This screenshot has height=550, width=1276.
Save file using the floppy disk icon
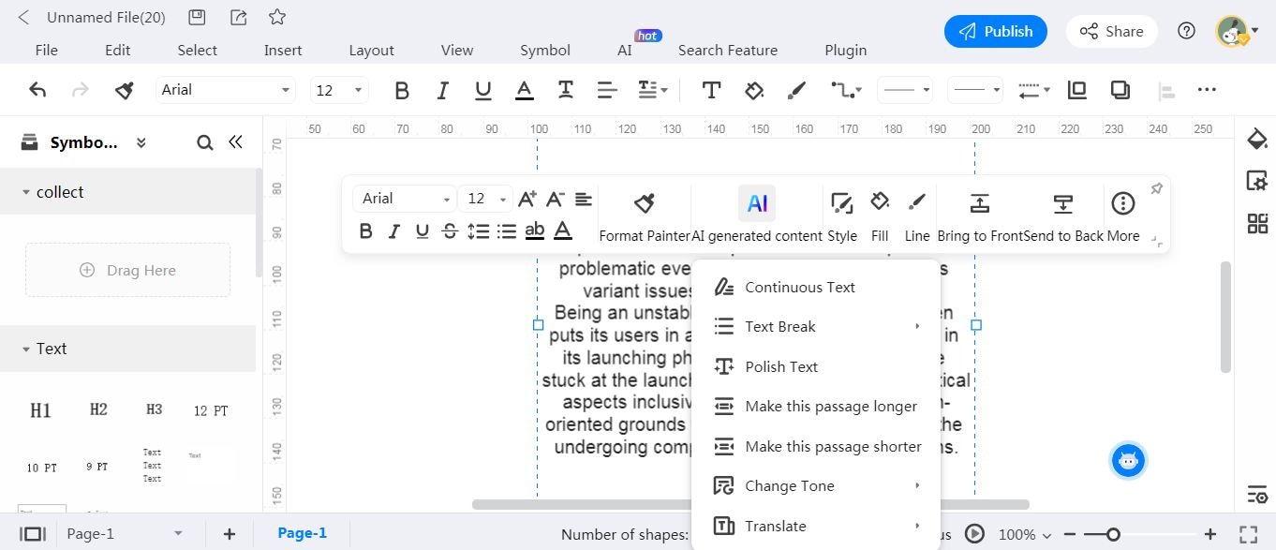click(x=197, y=17)
